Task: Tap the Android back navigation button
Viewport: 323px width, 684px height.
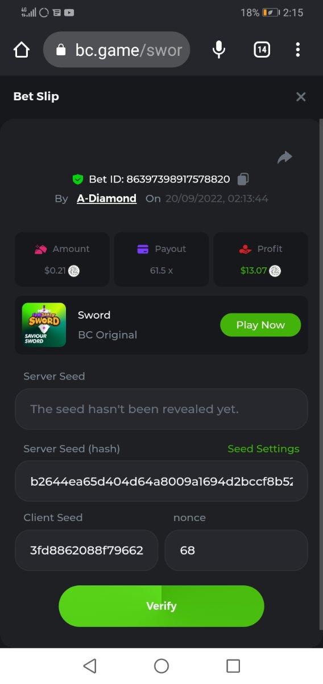Action: tap(90, 666)
